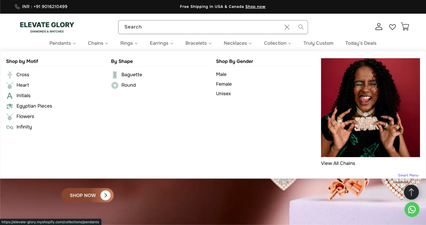Expand the Pendants menu chevron
426x225 pixels.
(x=74, y=43)
